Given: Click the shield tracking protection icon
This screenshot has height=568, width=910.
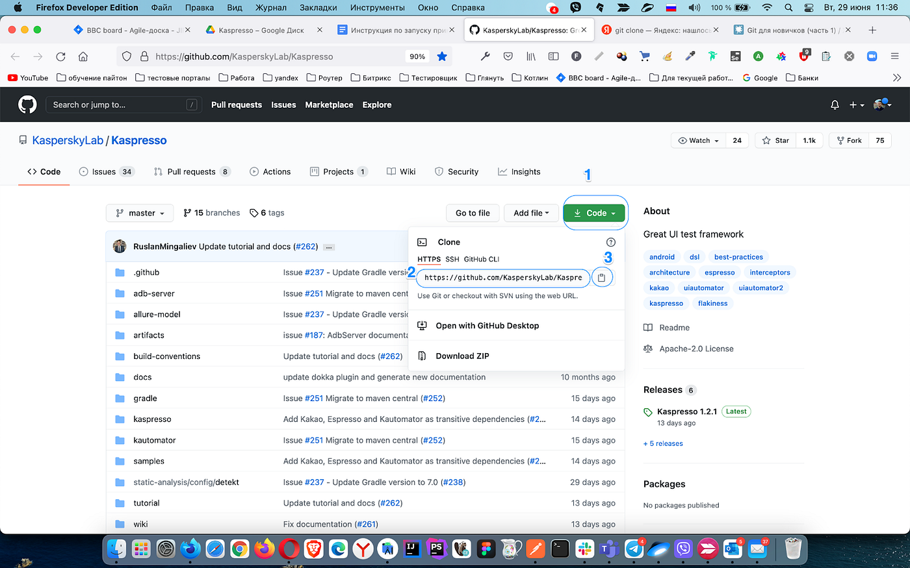Looking at the screenshot, I should (127, 56).
